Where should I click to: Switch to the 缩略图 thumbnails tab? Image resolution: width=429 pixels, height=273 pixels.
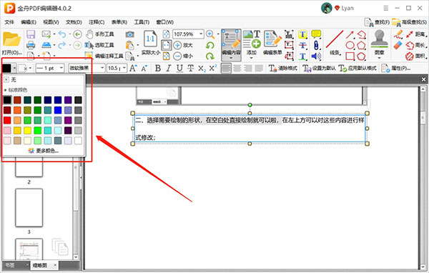tap(40, 265)
